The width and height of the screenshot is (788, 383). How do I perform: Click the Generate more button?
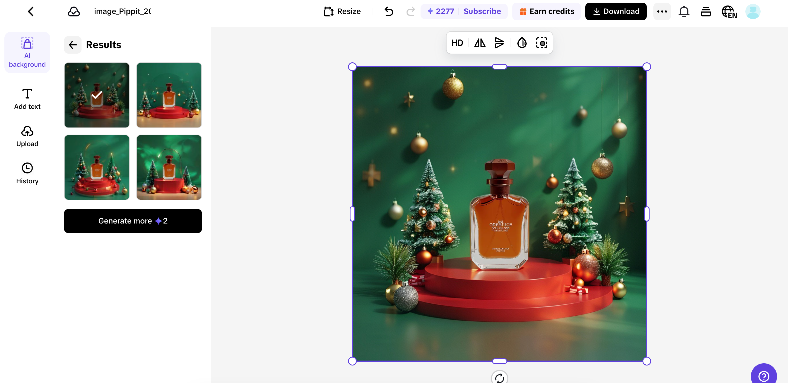(132, 221)
